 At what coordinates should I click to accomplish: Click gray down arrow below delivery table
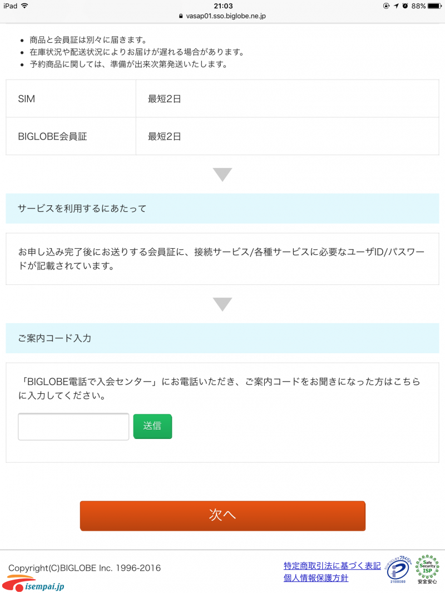222,174
